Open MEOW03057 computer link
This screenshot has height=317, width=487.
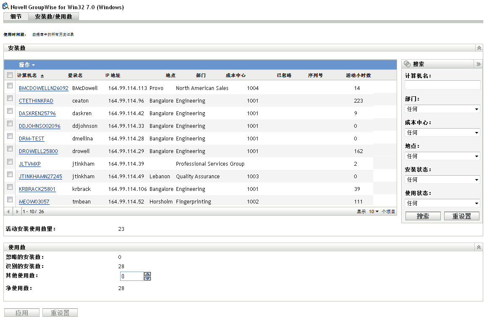coord(34,202)
